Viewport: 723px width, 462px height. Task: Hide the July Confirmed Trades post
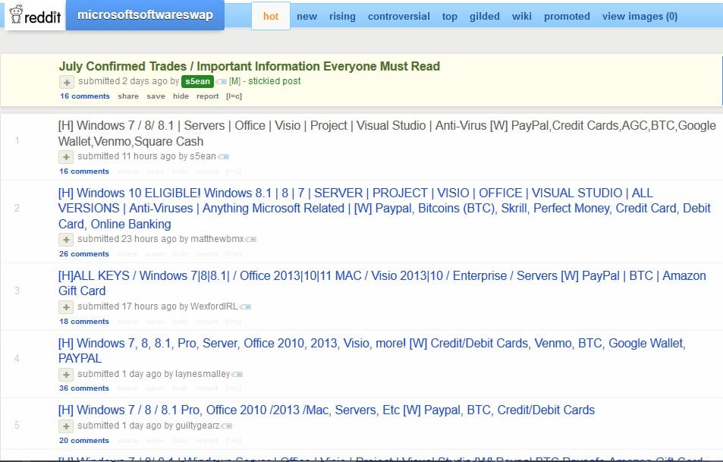point(181,96)
